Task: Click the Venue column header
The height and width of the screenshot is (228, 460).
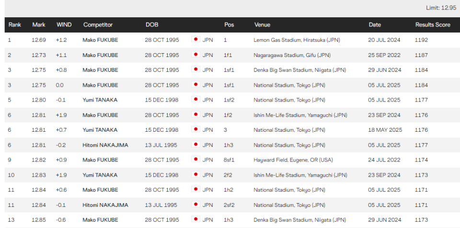Action: (262, 25)
